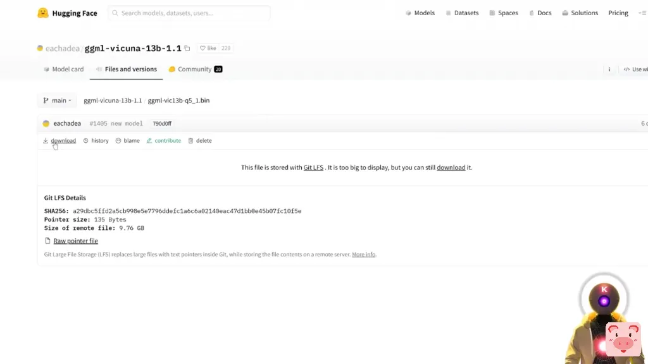Click the Spaces icon in navigation

click(492, 13)
